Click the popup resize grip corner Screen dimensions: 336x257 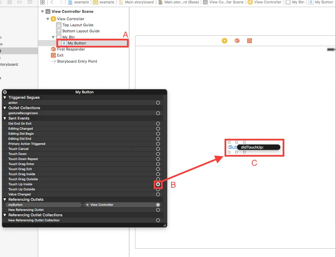pos(164,225)
